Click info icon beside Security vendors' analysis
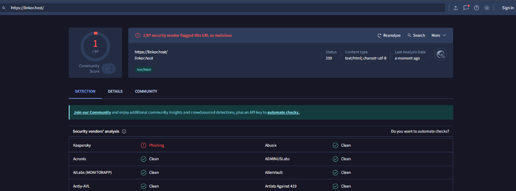 [124, 131]
